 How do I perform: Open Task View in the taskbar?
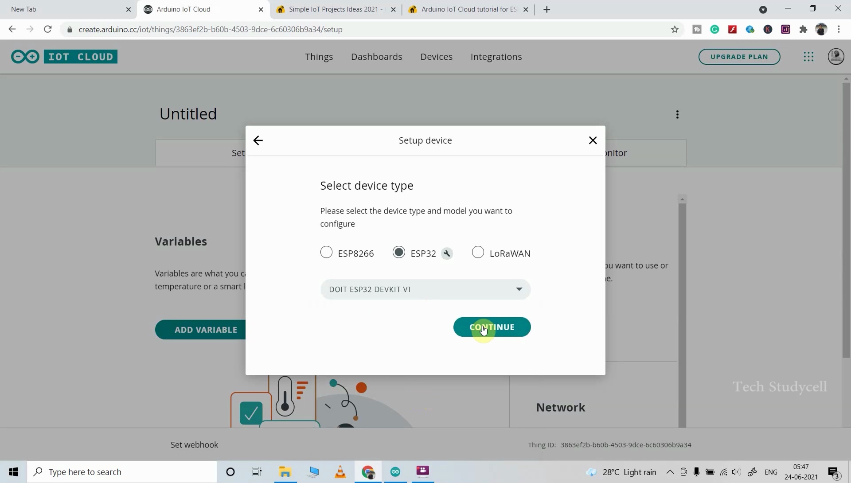(x=257, y=472)
